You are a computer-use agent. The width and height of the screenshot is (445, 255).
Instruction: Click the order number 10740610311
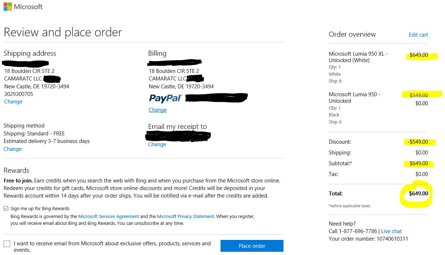click(392, 239)
